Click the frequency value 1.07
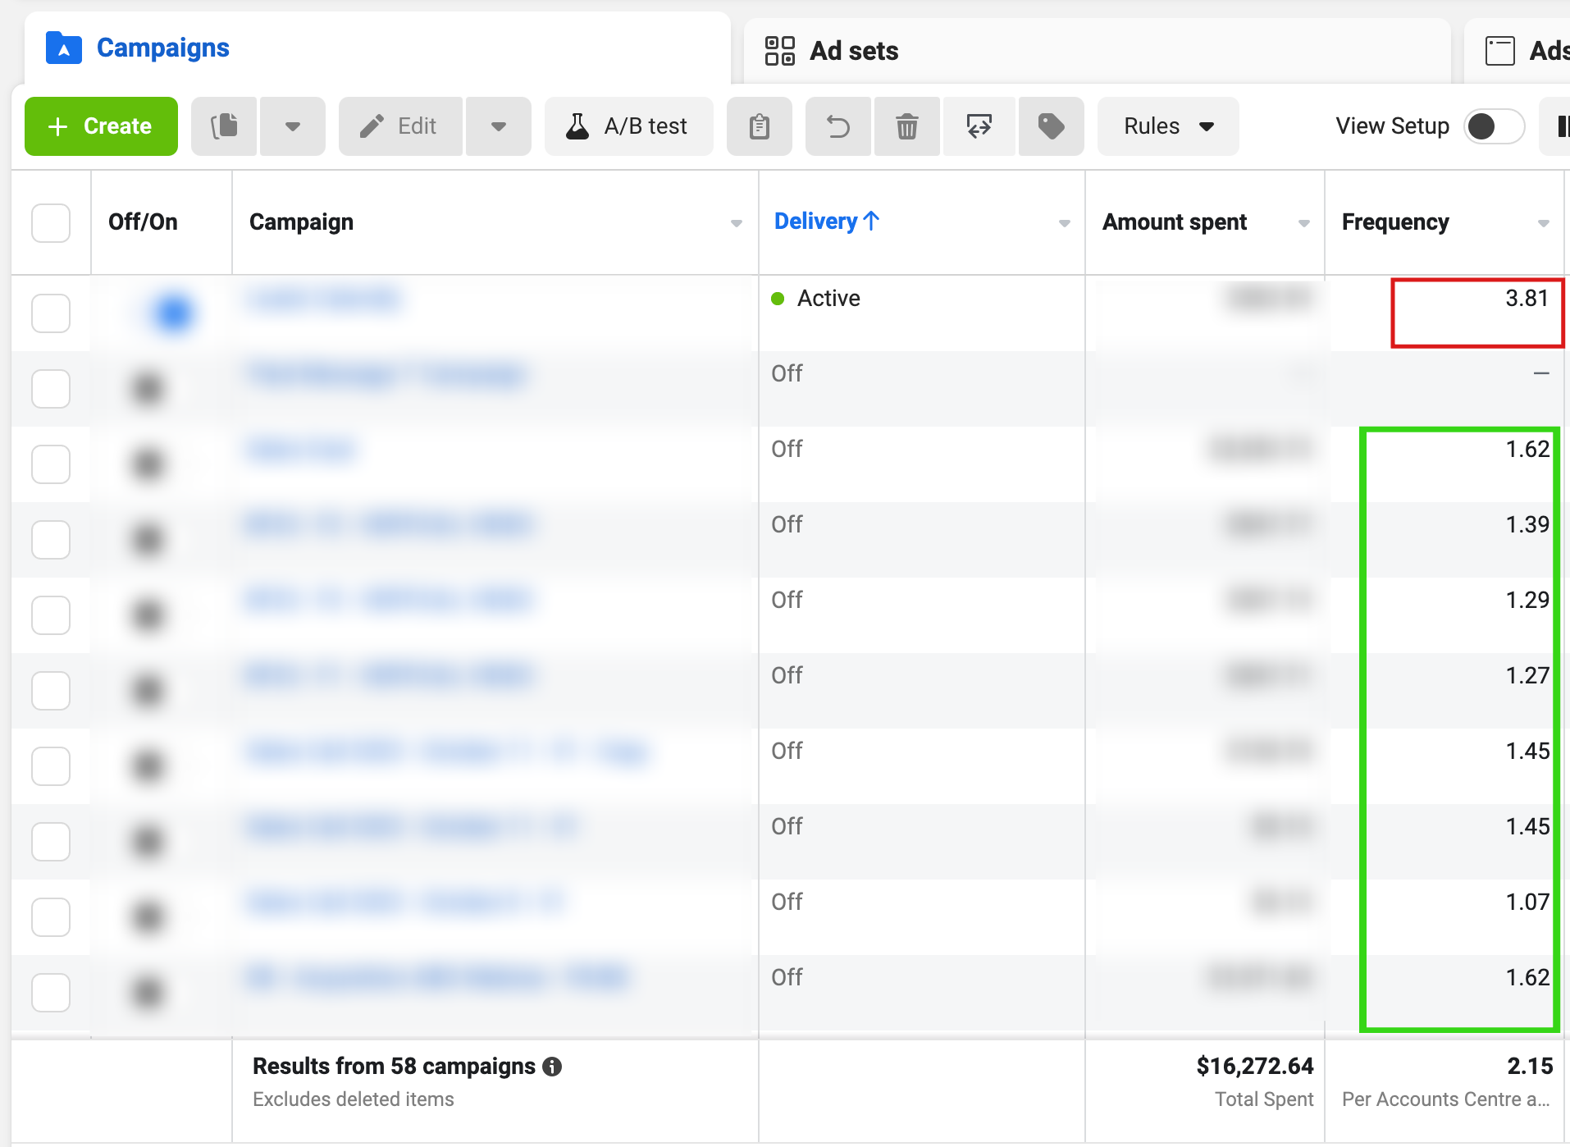1570x1147 pixels. tap(1527, 903)
